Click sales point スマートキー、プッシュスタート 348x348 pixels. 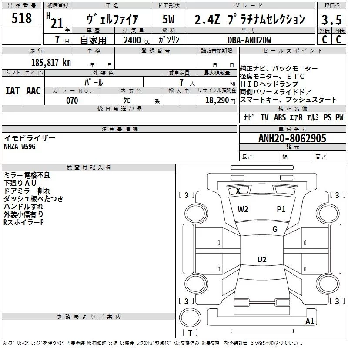coord(288,100)
